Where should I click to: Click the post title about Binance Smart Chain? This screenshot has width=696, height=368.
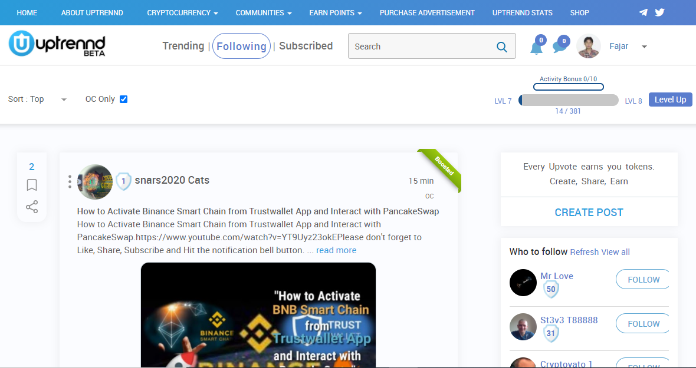pos(258,211)
